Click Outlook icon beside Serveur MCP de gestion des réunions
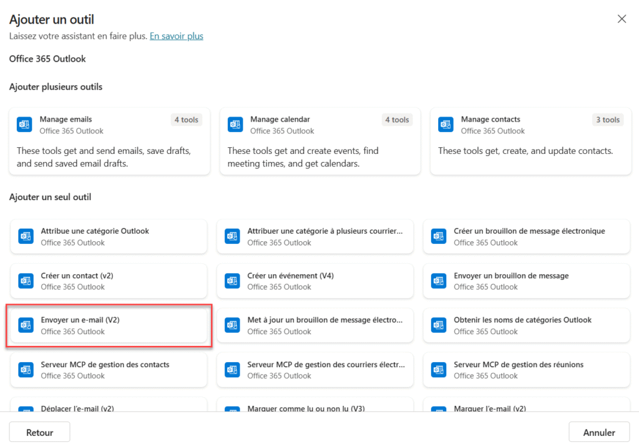The image size is (639, 447). 439,370
